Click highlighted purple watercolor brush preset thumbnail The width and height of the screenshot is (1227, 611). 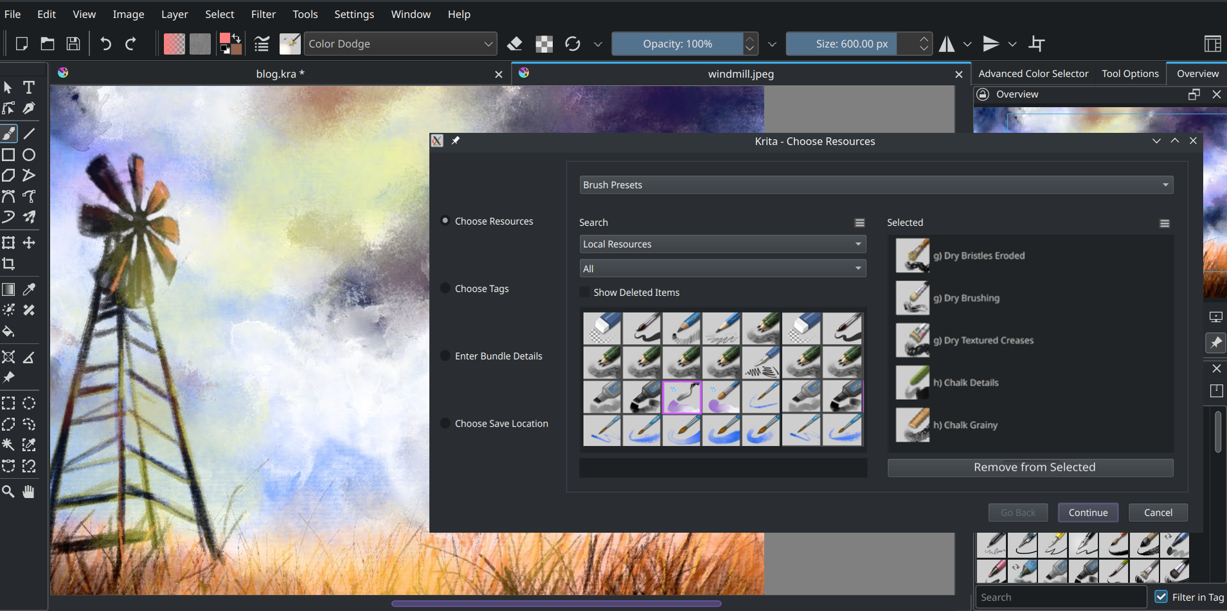point(681,397)
